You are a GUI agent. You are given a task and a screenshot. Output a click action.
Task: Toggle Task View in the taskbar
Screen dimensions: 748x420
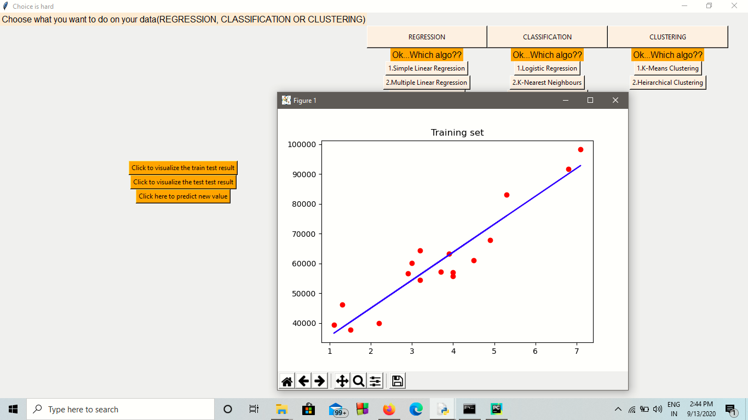point(254,409)
